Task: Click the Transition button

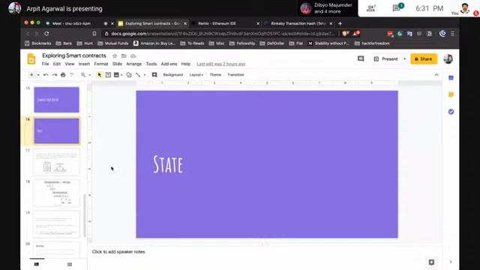Action: (235, 75)
